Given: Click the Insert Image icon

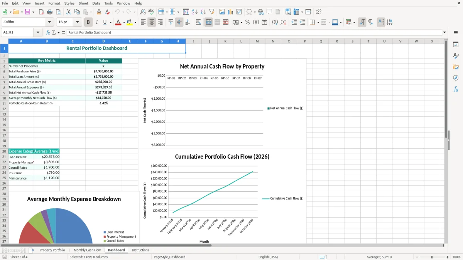Looking at the screenshot, I should coord(222,12).
